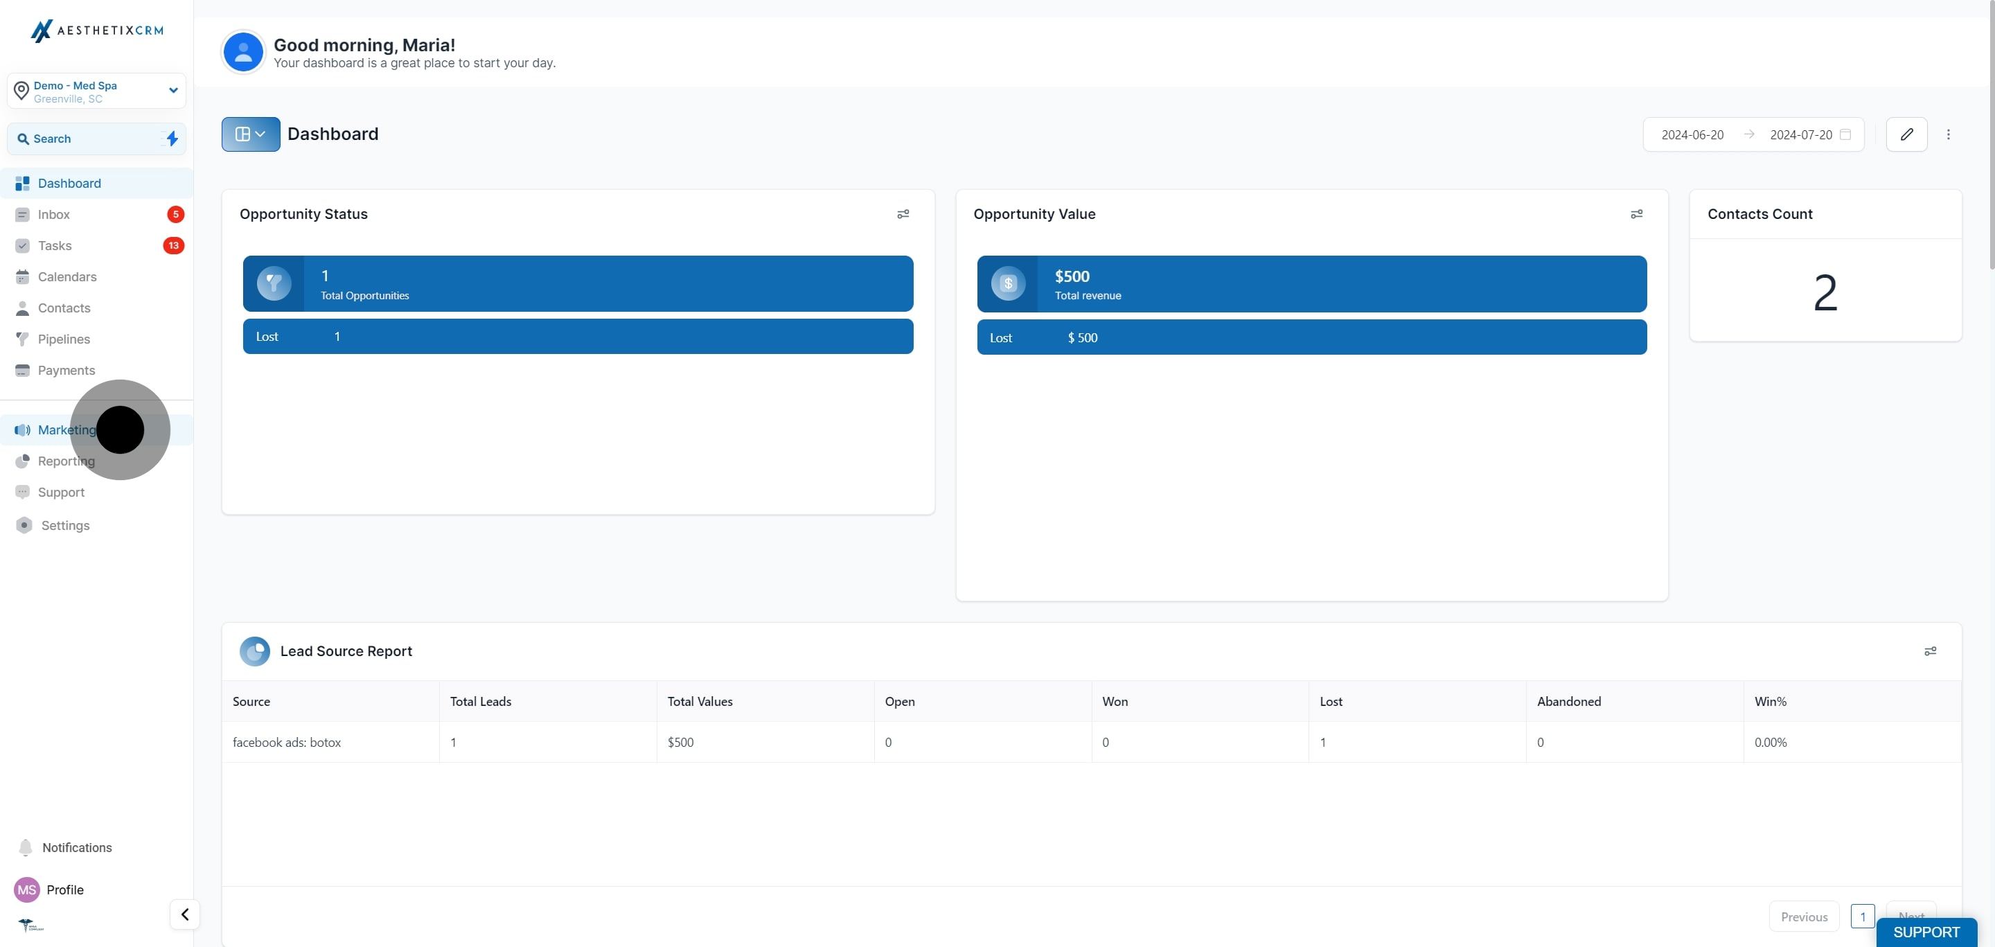
Task: Open the calendar icon in date range
Action: [1845, 134]
